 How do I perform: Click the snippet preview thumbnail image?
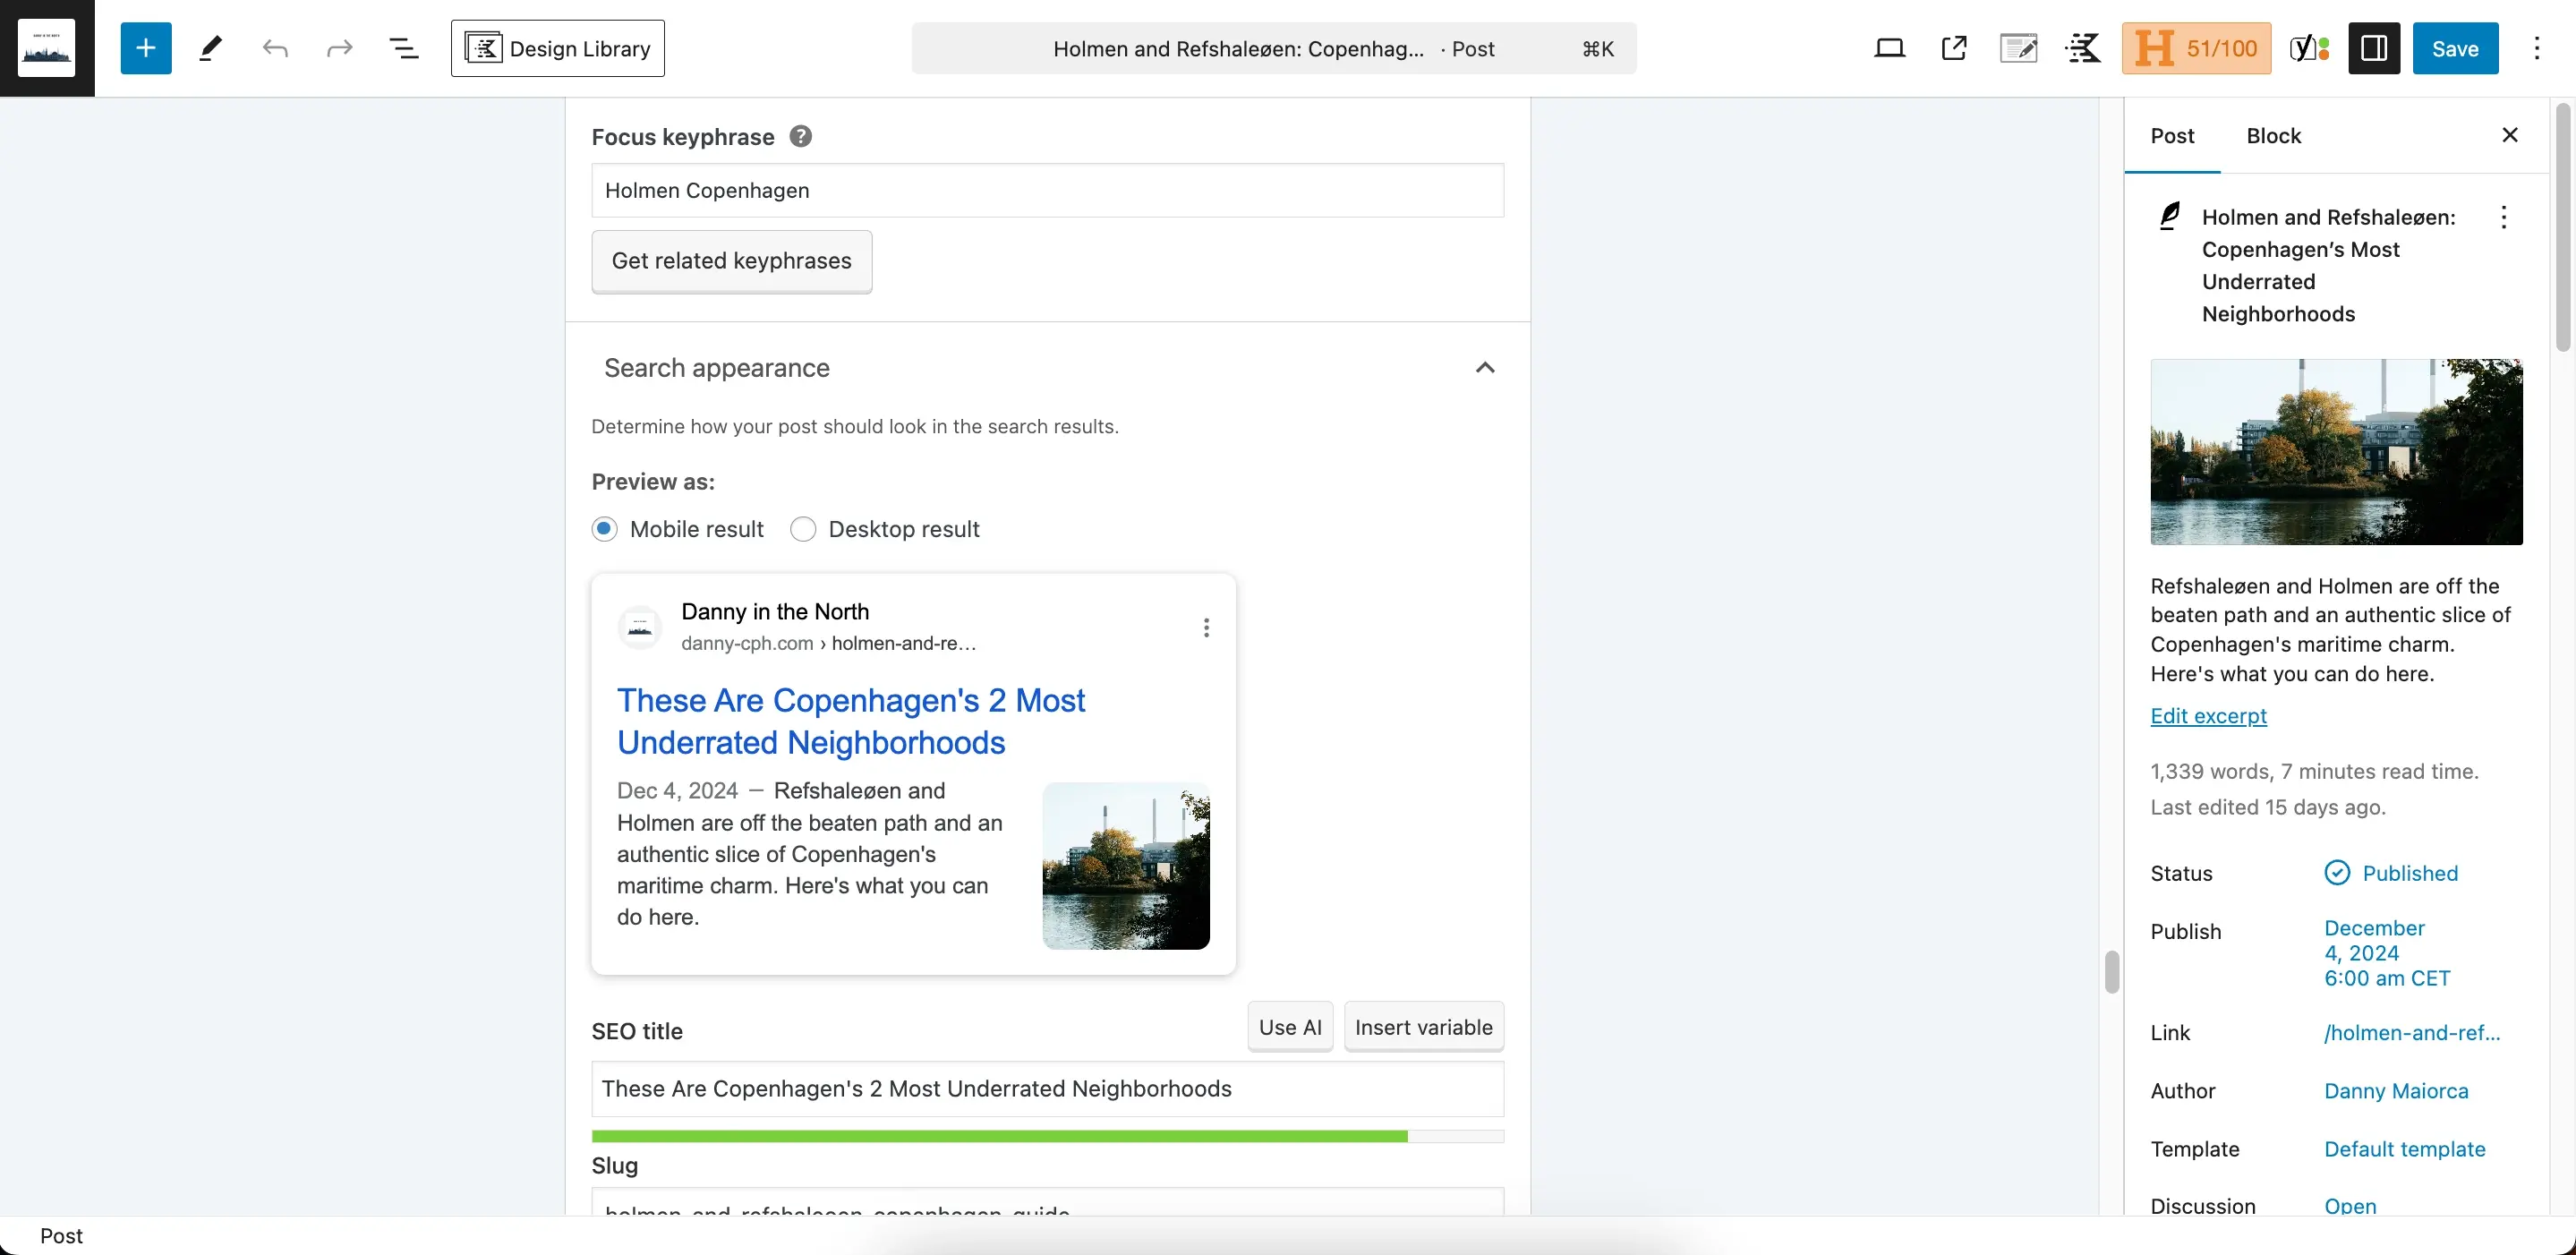pyautogui.click(x=1126, y=866)
